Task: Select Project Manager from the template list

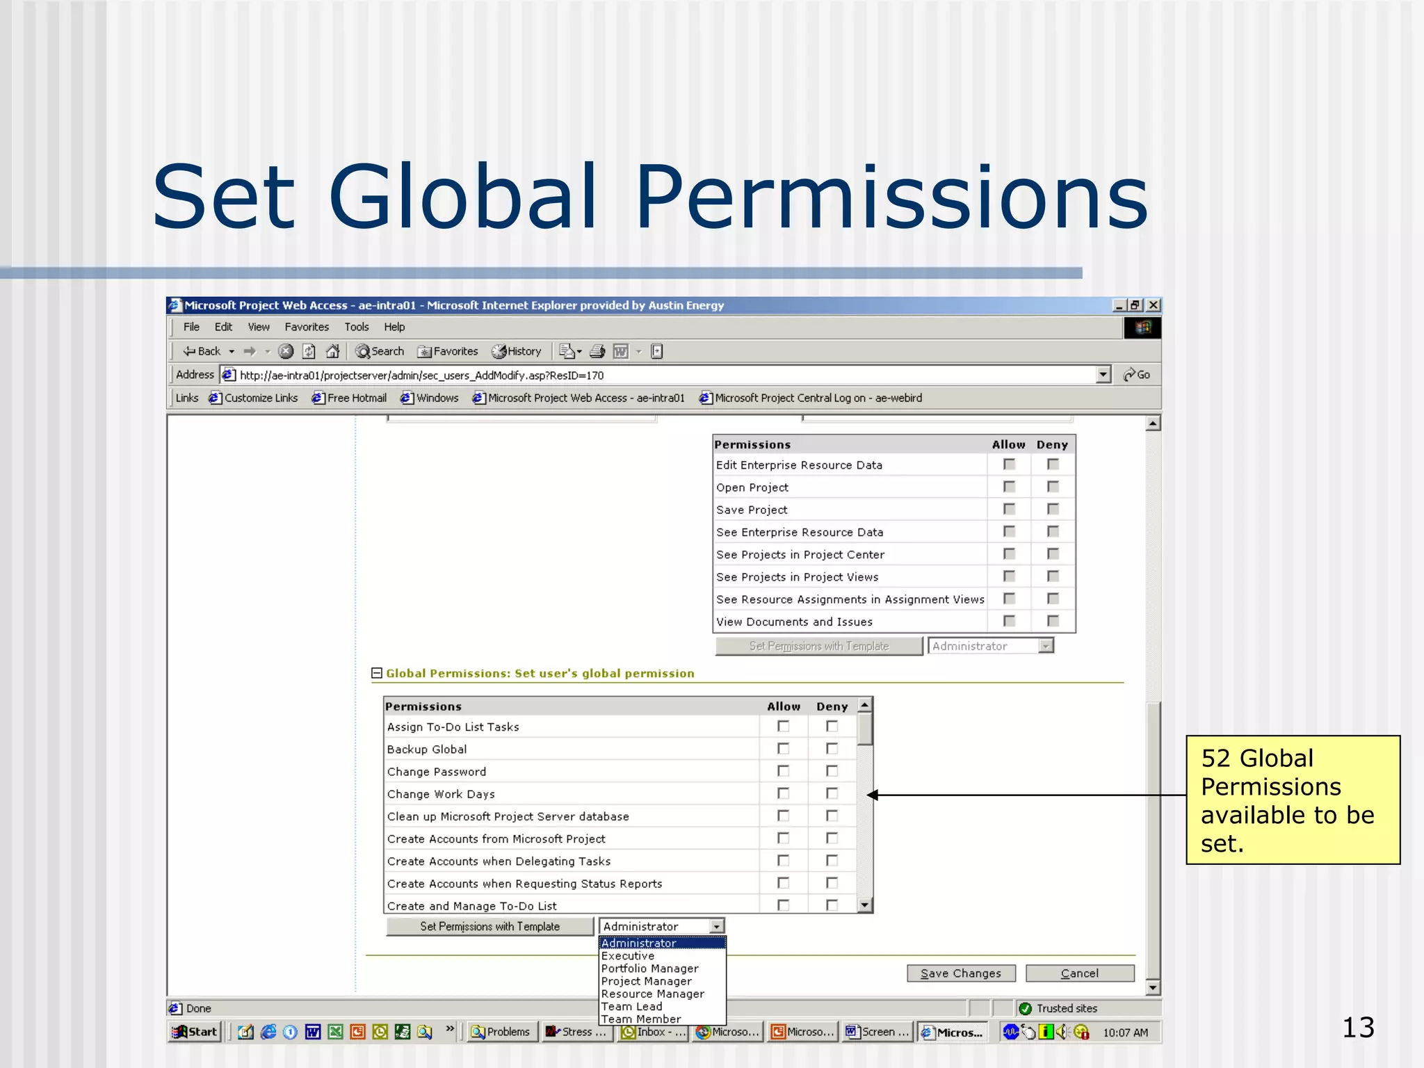Action: [647, 981]
